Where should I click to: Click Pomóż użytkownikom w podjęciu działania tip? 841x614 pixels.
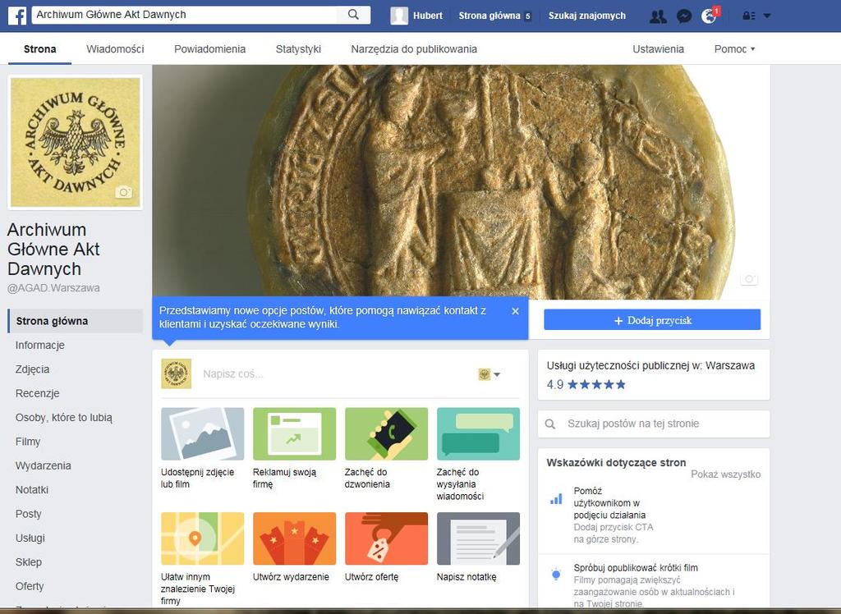(x=609, y=503)
